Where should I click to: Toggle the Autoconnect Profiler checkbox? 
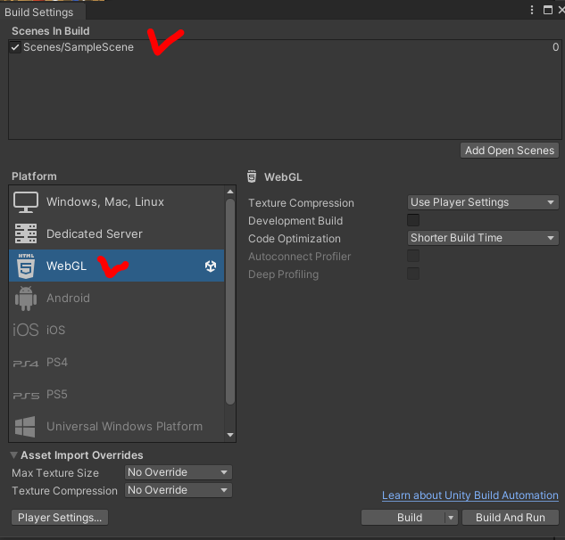[x=413, y=256]
